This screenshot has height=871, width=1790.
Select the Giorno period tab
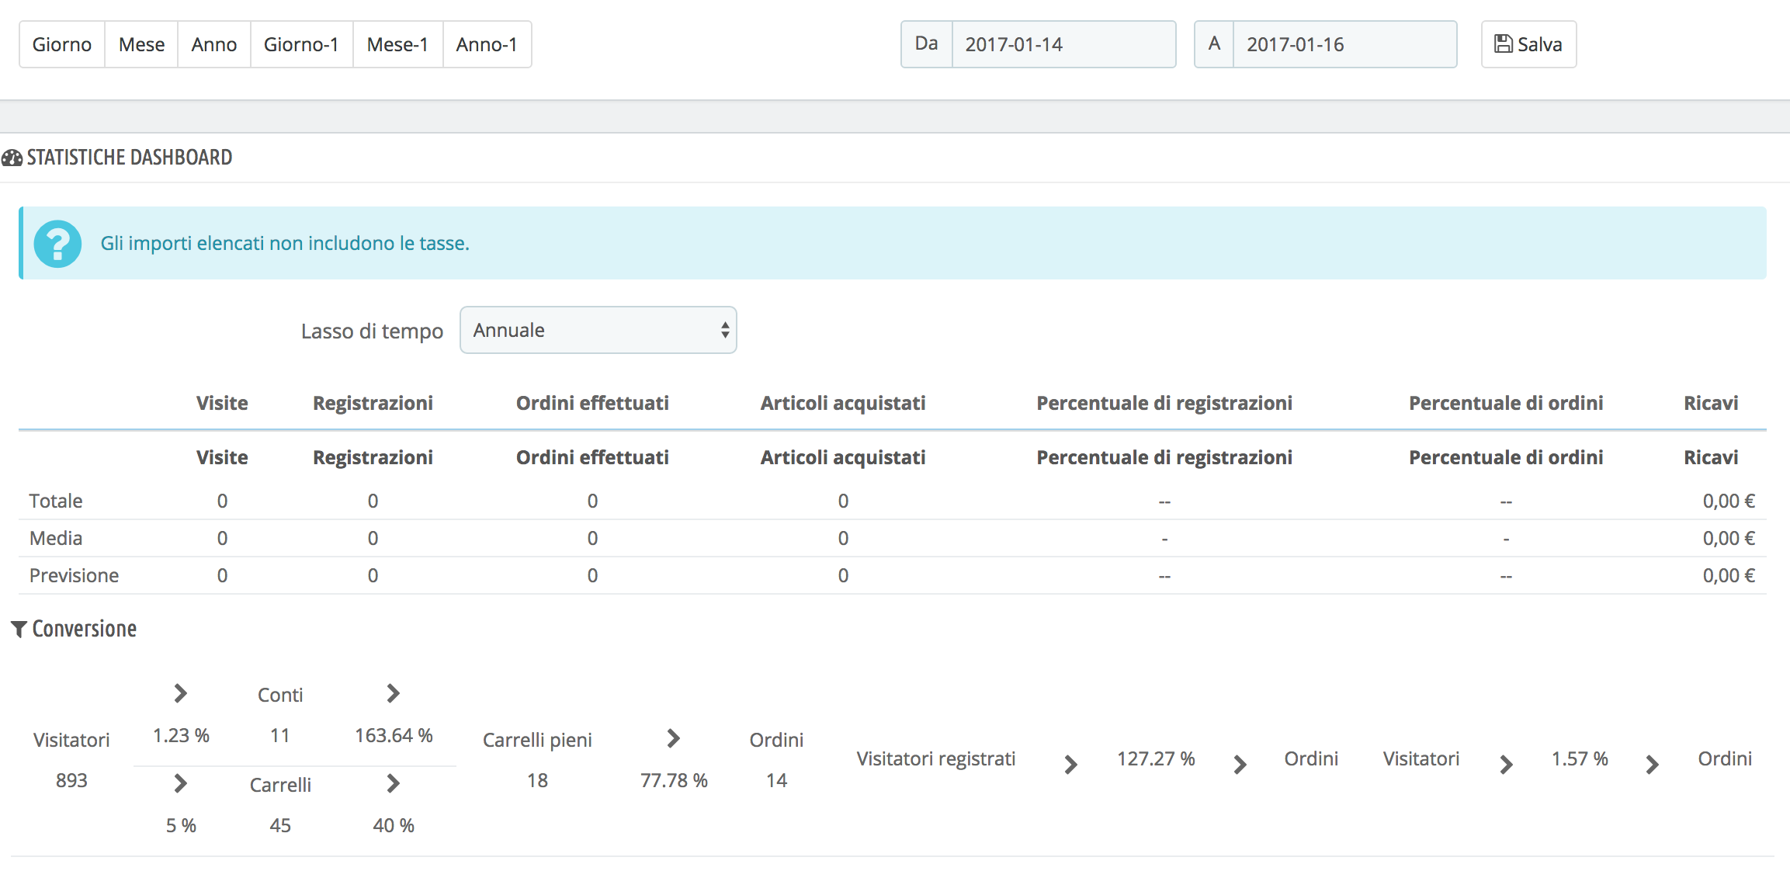pos(62,44)
